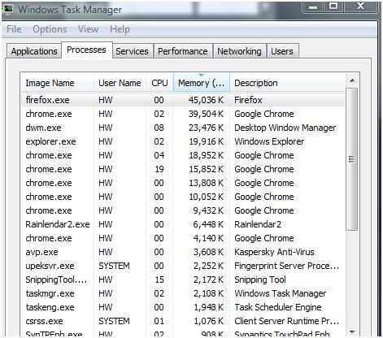This screenshot has height=338, width=383.
Task: Click the Windows Task Manager description
Action: coord(281,293)
